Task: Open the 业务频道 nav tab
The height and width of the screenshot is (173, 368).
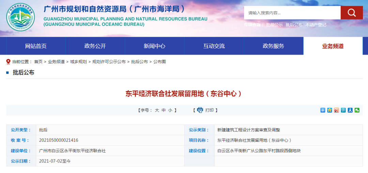Action: 333,46
